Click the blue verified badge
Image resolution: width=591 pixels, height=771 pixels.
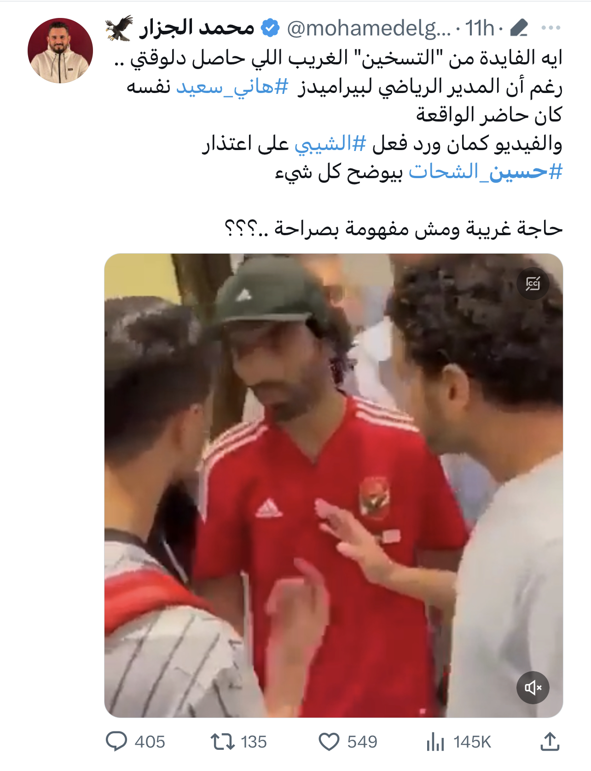pos(270,28)
